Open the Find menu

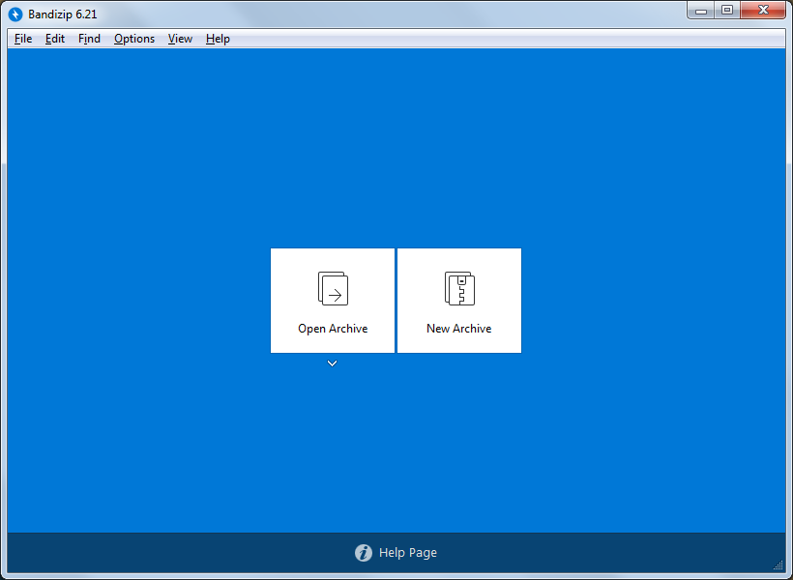89,39
